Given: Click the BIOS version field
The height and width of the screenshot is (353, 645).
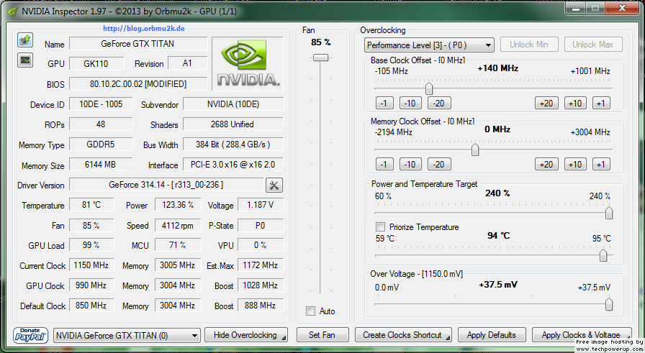Looking at the screenshot, I should pyautogui.click(x=138, y=84).
